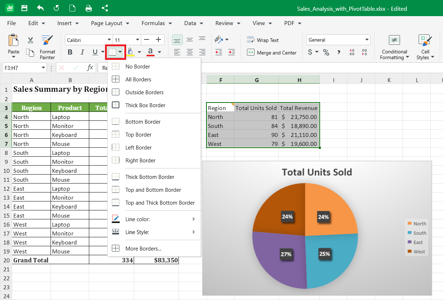This screenshot has height=300, width=443.
Task: Open Conditional Formatting
Action: coord(394,47)
